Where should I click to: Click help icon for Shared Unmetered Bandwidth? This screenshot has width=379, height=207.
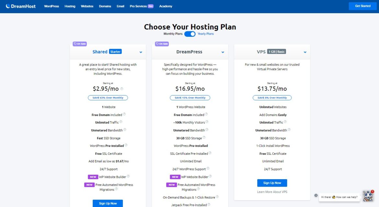125,129
